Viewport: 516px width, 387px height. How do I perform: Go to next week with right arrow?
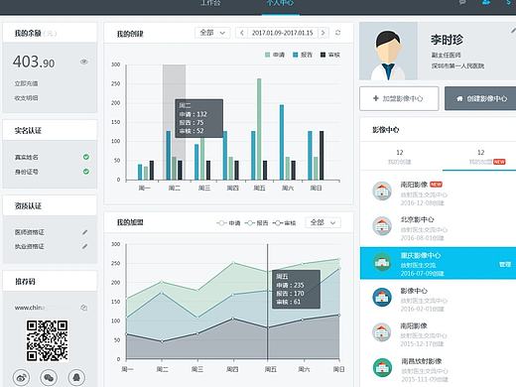click(323, 33)
